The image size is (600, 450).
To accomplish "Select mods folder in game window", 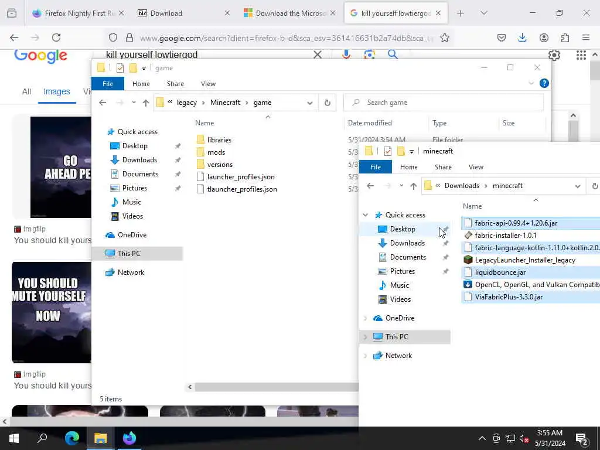I will point(216,152).
